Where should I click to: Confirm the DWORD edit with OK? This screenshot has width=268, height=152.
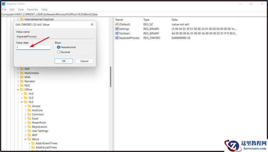(64, 61)
